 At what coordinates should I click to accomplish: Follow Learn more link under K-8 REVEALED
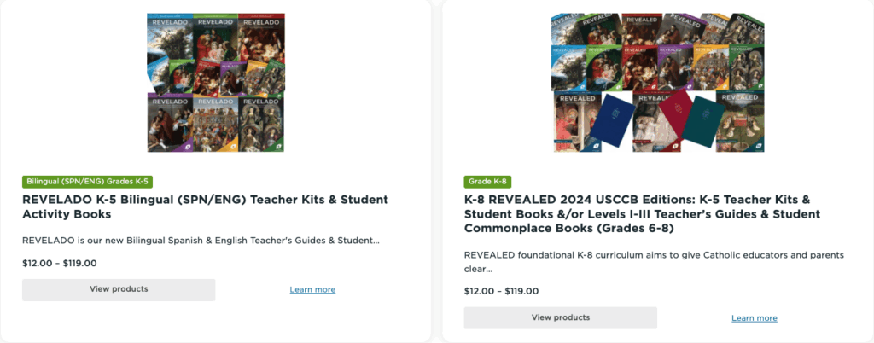[x=755, y=318]
